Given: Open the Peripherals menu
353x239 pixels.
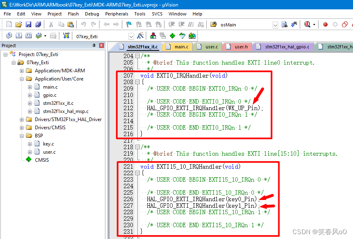Looking at the screenshot, I should pyautogui.click(x=117, y=14).
